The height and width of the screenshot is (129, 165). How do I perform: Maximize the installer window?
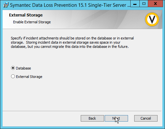coord(144,4)
